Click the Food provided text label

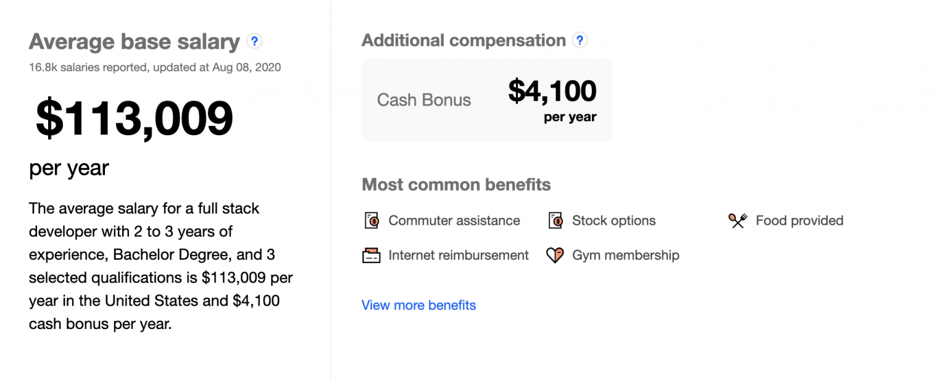(799, 220)
